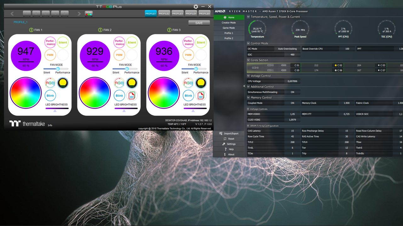Toggle power for FAN 3
The image size is (403, 226).
coord(169,30)
